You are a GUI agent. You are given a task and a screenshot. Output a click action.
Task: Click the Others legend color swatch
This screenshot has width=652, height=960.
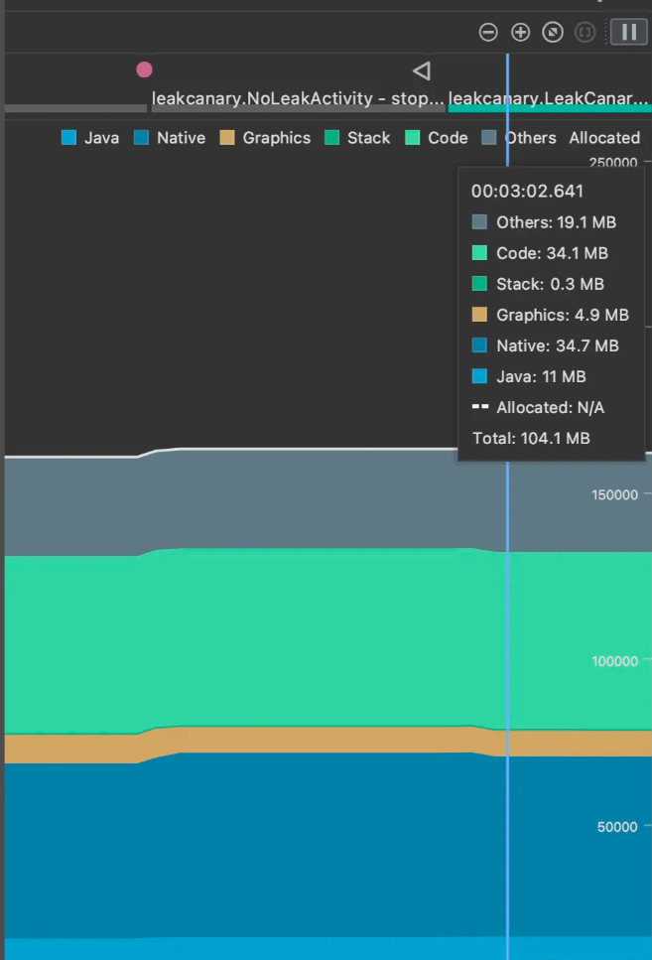(488, 138)
